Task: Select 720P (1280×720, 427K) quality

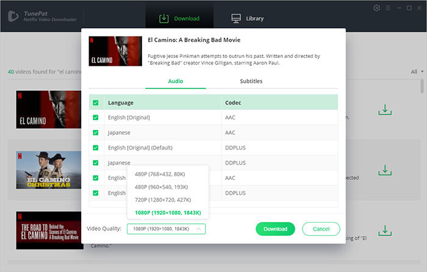Action: (x=163, y=200)
